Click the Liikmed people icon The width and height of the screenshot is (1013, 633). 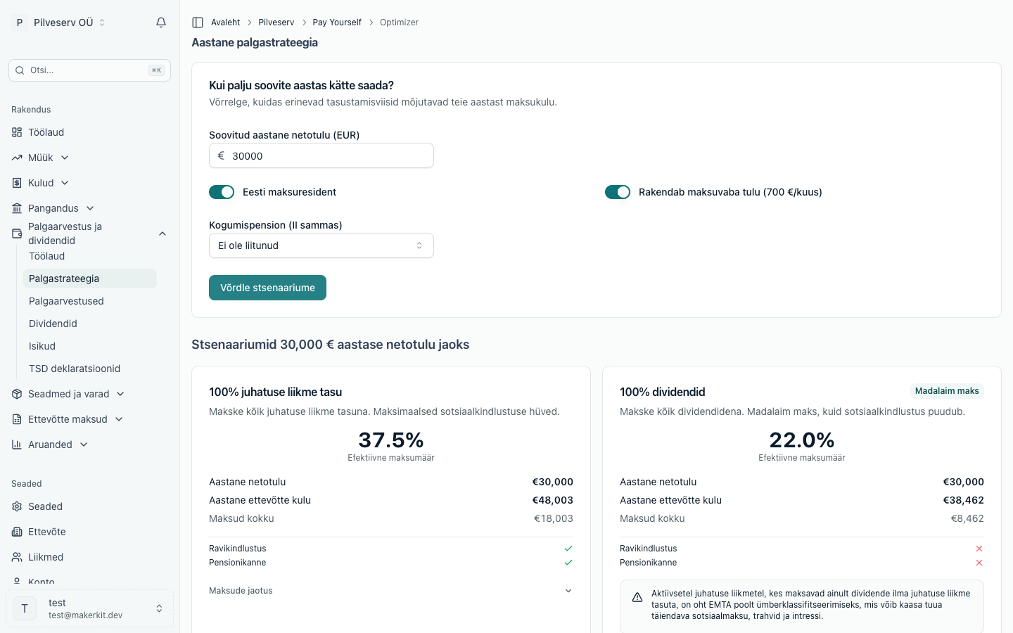tap(17, 557)
